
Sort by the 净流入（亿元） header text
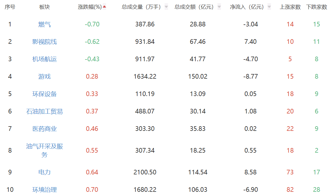click(247, 7)
